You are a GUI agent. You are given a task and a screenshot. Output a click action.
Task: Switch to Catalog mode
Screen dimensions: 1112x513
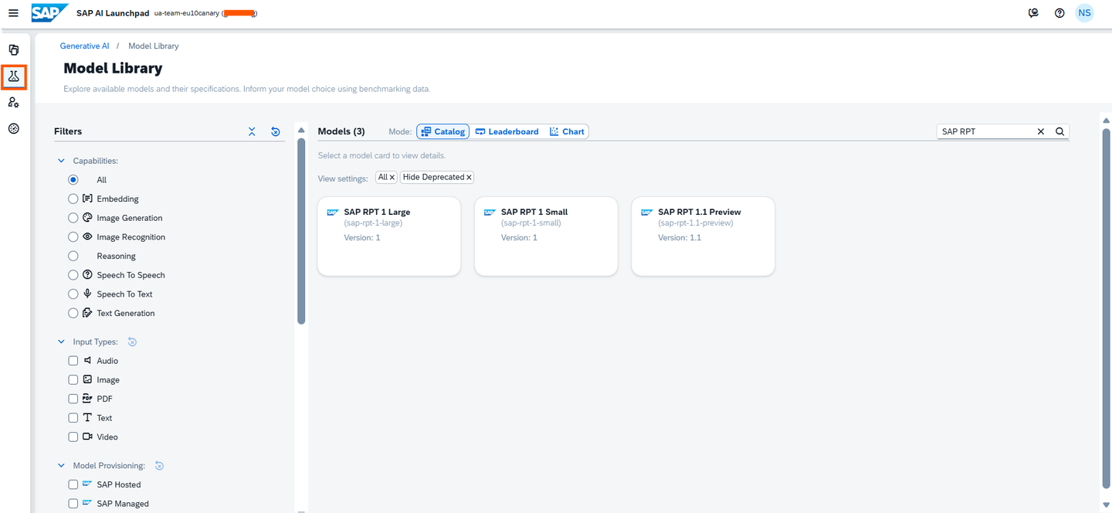pyautogui.click(x=443, y=131)
